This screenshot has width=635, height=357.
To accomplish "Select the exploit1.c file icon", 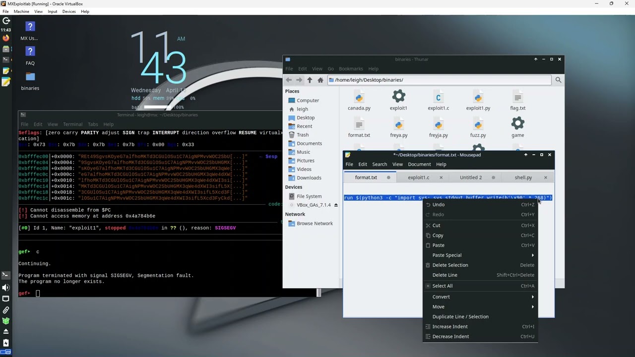I will (x=438, y=101).
